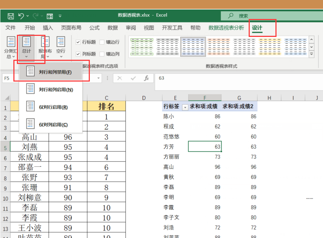The width and height of the screenshot is (323, 238).
Task: Apply the green pivot table style thumbnail
Action: point(142,47)
